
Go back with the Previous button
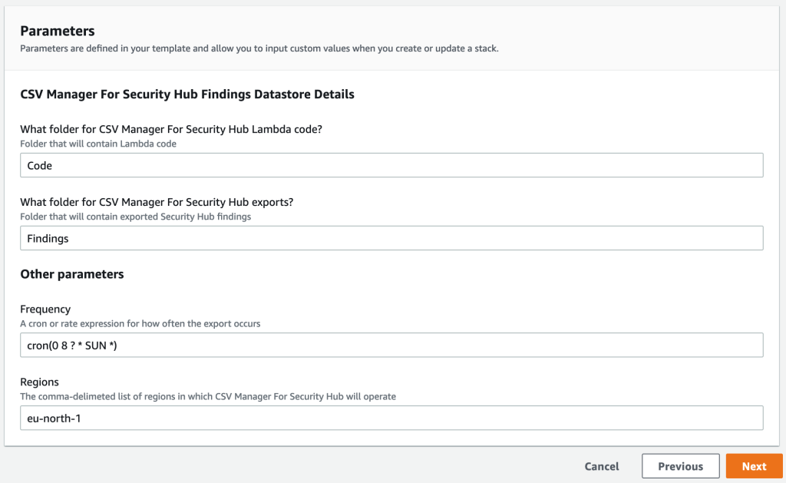point(680,466)
